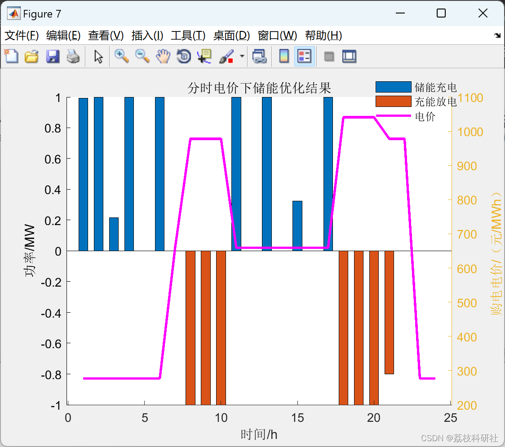Open a file with folder icon
The image size is (505, 447).
click(31, 56)
